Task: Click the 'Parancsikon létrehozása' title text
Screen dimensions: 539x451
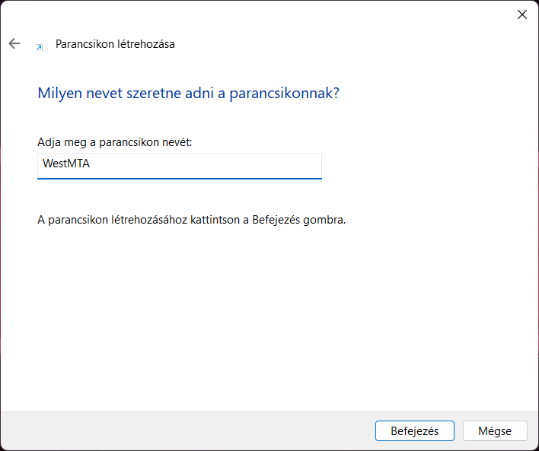Action: click(115, 44)
